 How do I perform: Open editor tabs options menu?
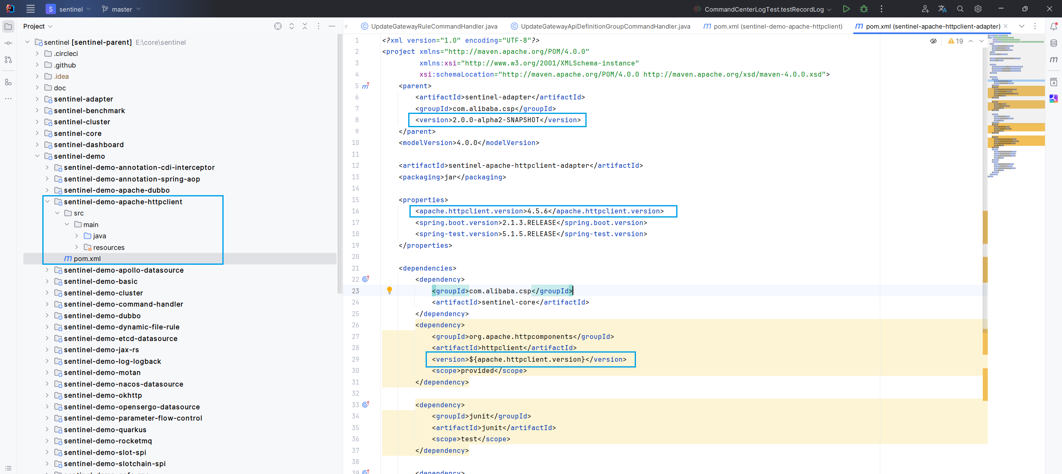click(x=1035, y=26)
